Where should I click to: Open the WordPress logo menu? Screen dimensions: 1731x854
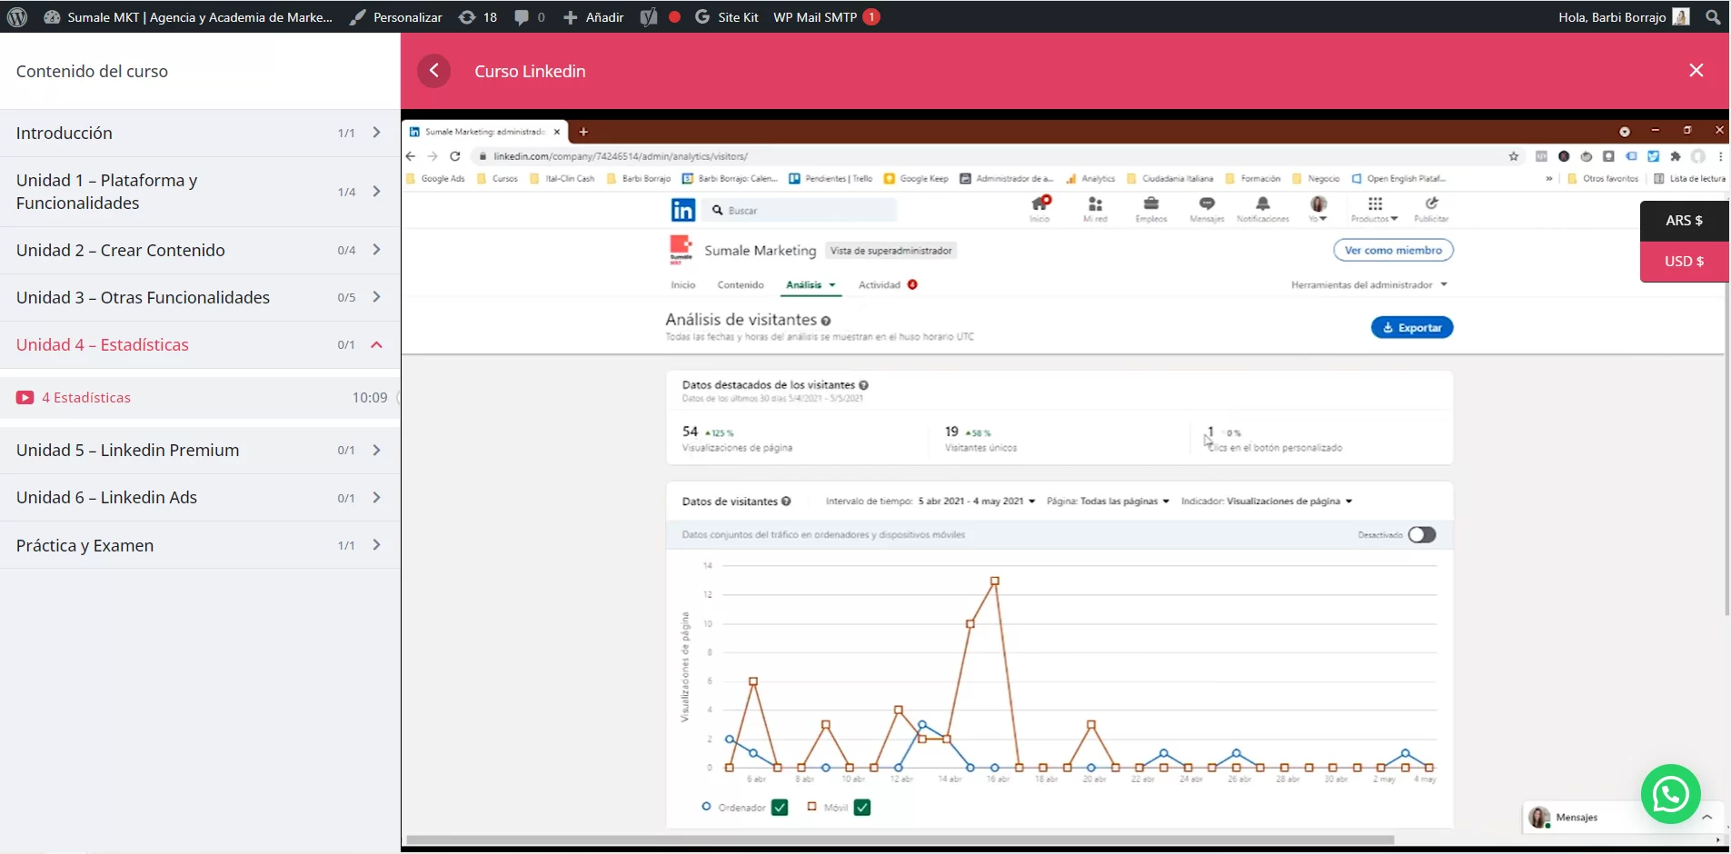coord(17,17)
